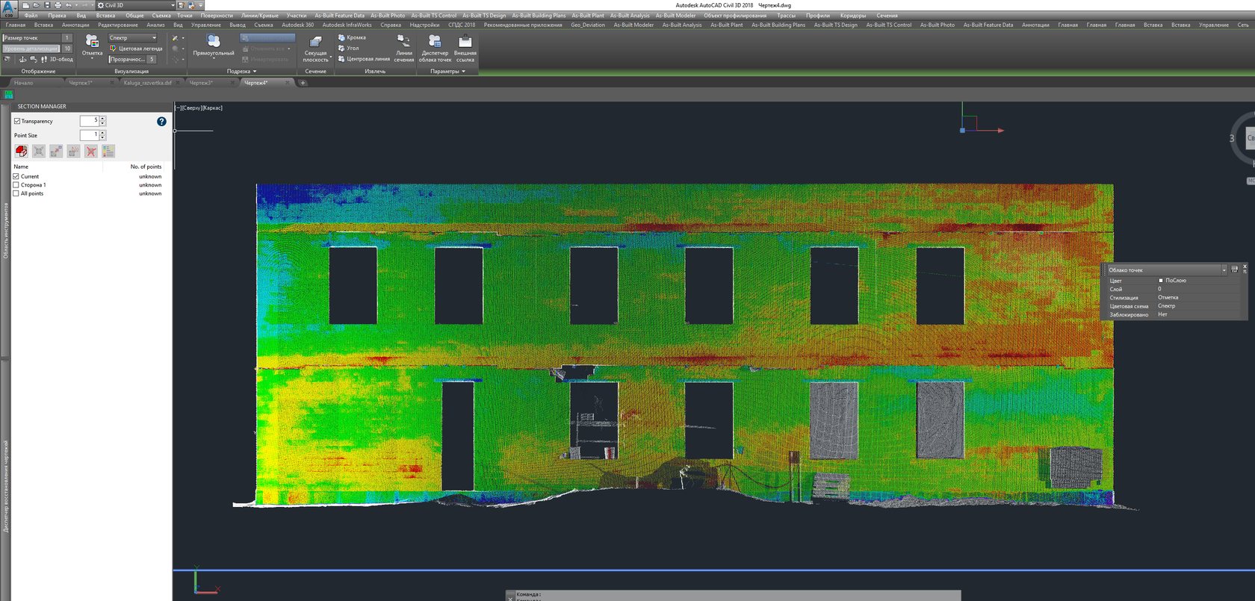Image resolution: width=1255 pixels, height=601 pixels.
Task: Click the rename section No icon
Action: tap(73, 151)
